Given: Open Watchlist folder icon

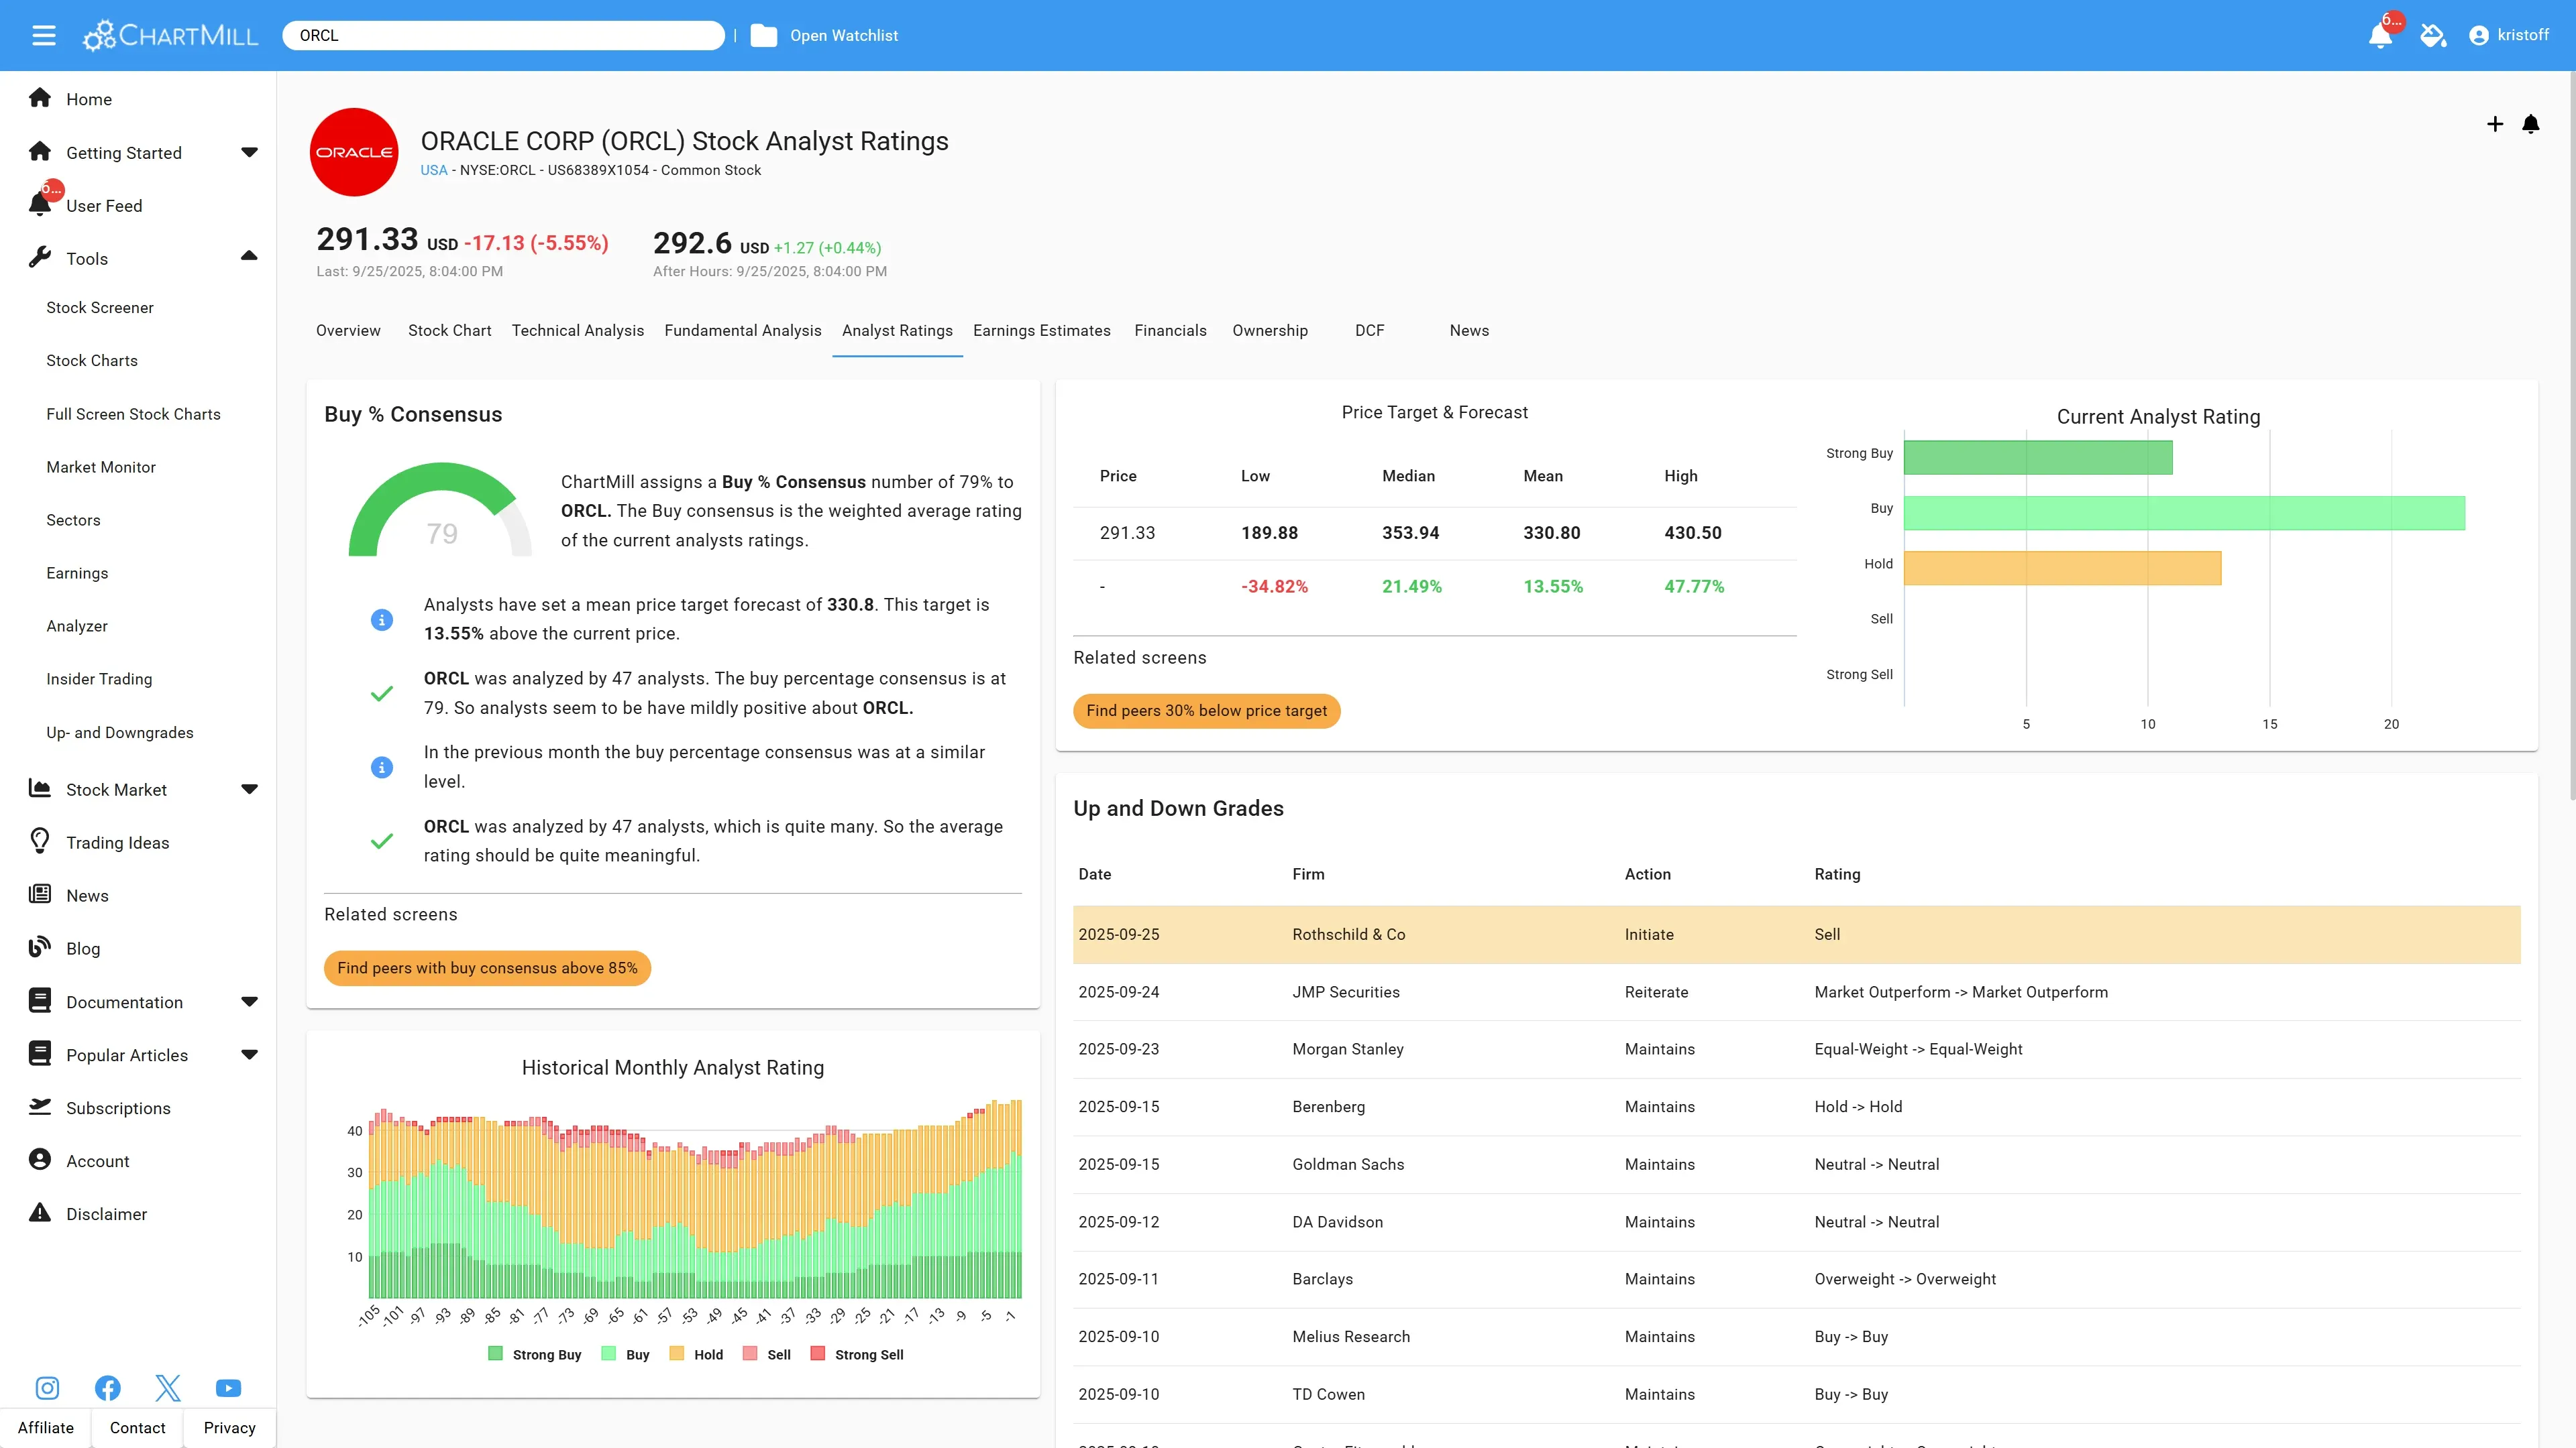Looking at the screenshot, I should coord(764,36).
